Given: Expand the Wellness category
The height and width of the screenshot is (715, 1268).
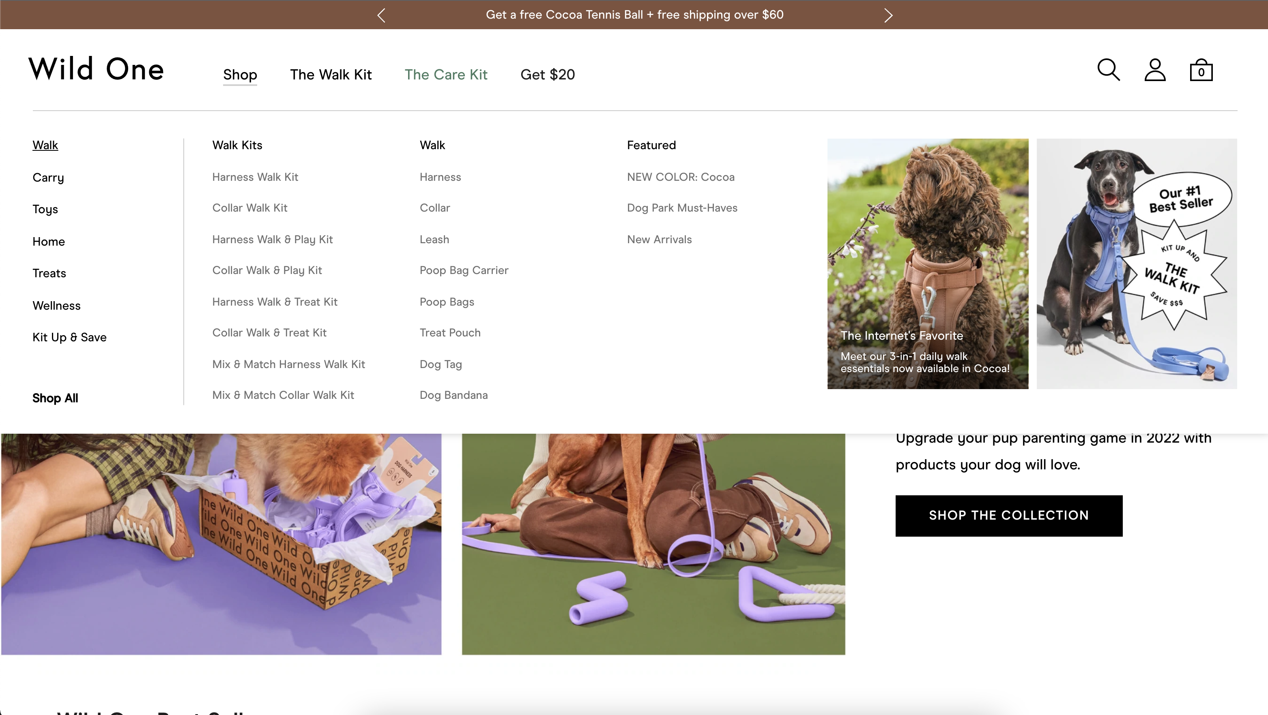Looking at the screenshot, I should pyautogui.click(x=57, y=305).
